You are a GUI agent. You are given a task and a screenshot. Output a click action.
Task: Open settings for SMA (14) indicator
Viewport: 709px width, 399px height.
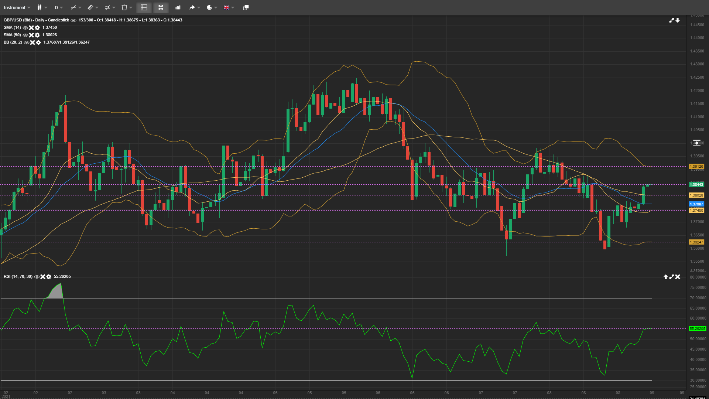point(37,28)
